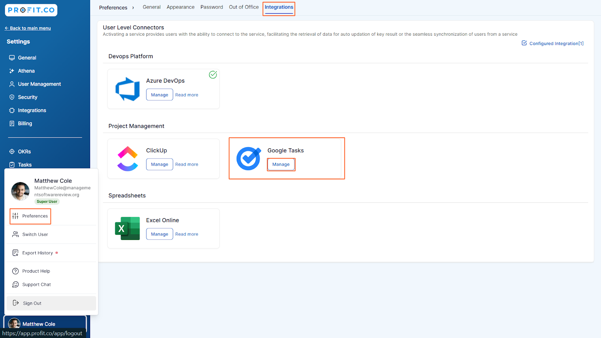Click the Profit.co logo

(x=31, y=10)
